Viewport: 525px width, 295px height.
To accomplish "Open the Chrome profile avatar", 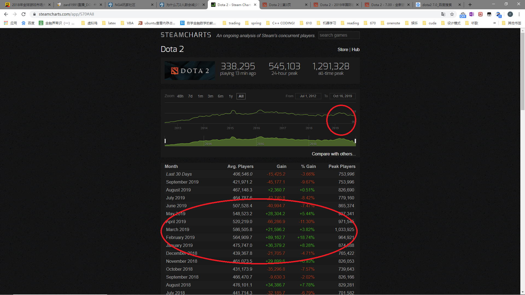I will tap(510, 14).
